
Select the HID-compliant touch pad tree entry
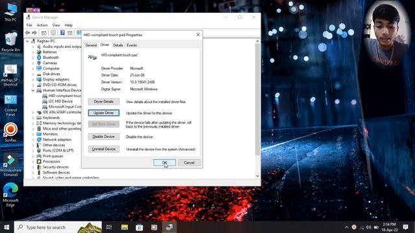(x=65, y=96)
